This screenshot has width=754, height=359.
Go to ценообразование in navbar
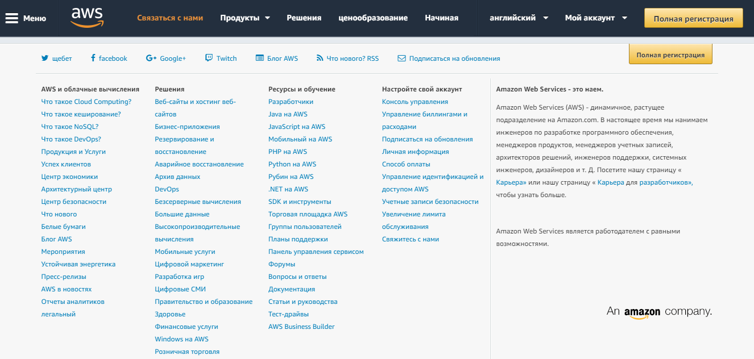tap(373, 18)
